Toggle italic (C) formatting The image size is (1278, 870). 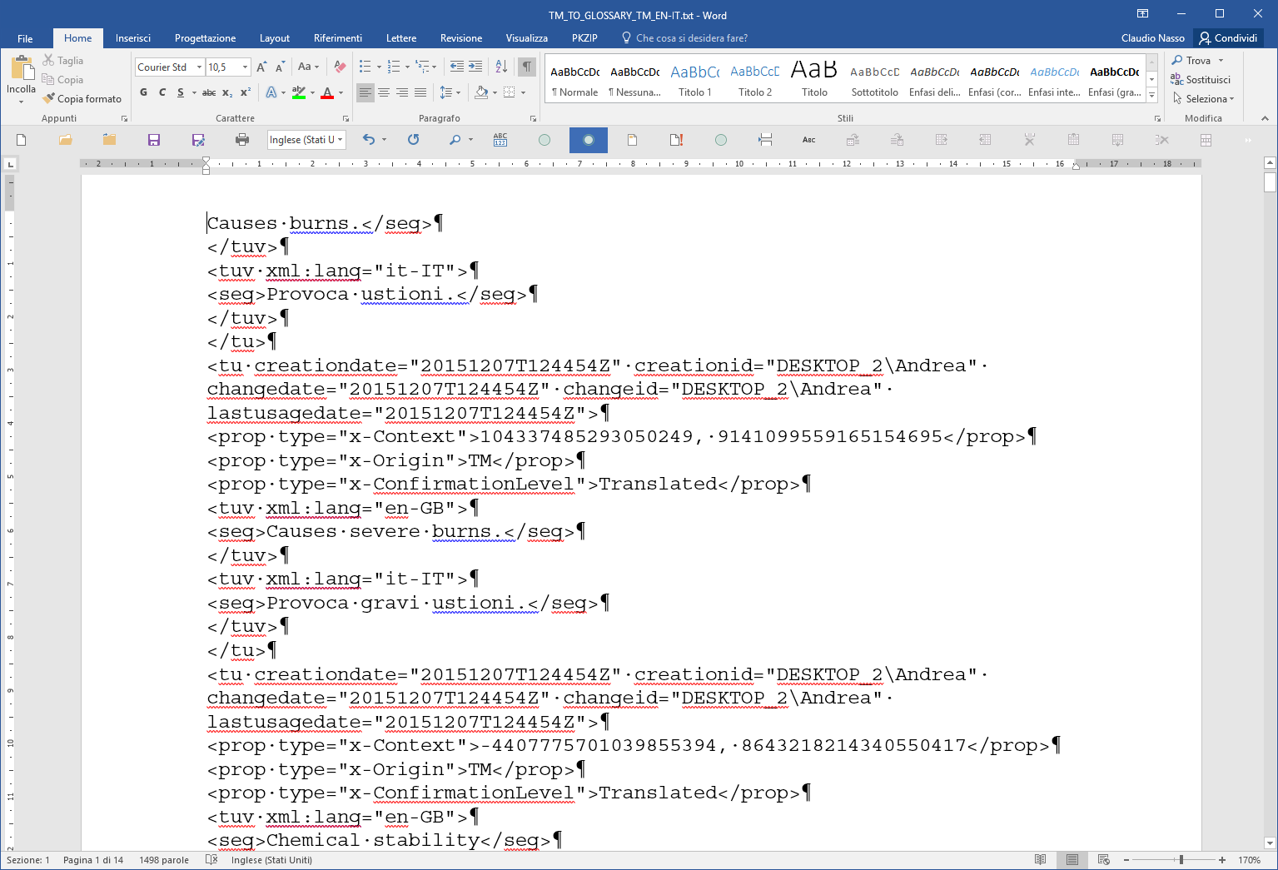[x=162, y=92]
